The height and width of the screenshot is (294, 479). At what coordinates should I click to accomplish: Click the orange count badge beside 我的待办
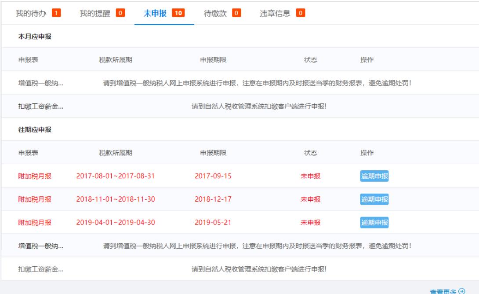(x=56, y=13)
